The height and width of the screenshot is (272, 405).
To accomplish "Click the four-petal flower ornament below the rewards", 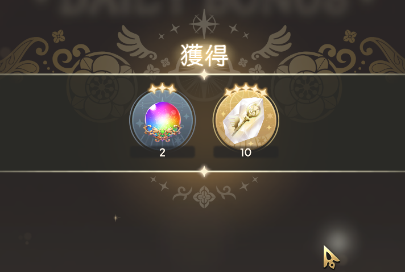I will click(204, 197).
